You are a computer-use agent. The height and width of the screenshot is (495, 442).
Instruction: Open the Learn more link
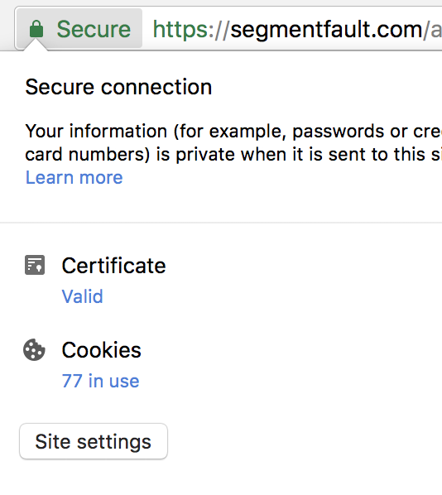point(74,177)
